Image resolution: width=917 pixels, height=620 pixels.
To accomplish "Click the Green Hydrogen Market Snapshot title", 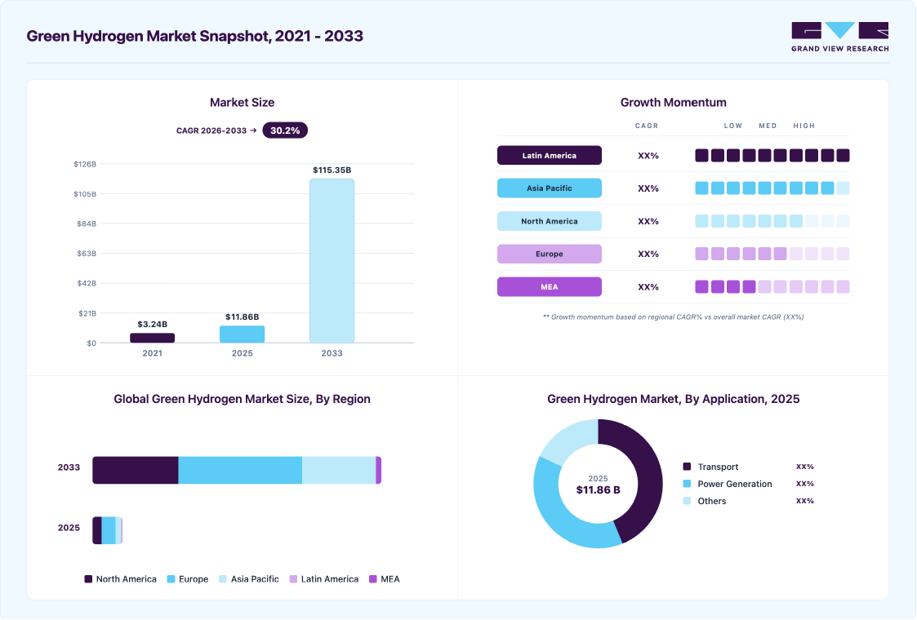I will point(194,36).
